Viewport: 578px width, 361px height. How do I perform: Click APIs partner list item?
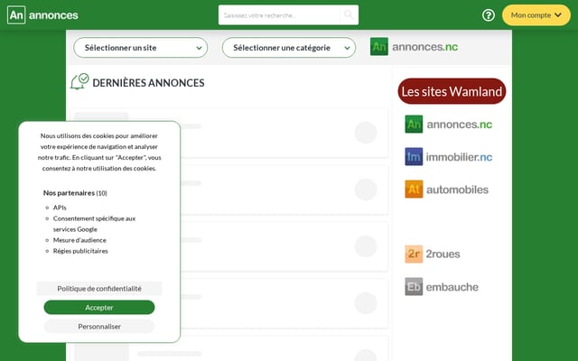60,208
